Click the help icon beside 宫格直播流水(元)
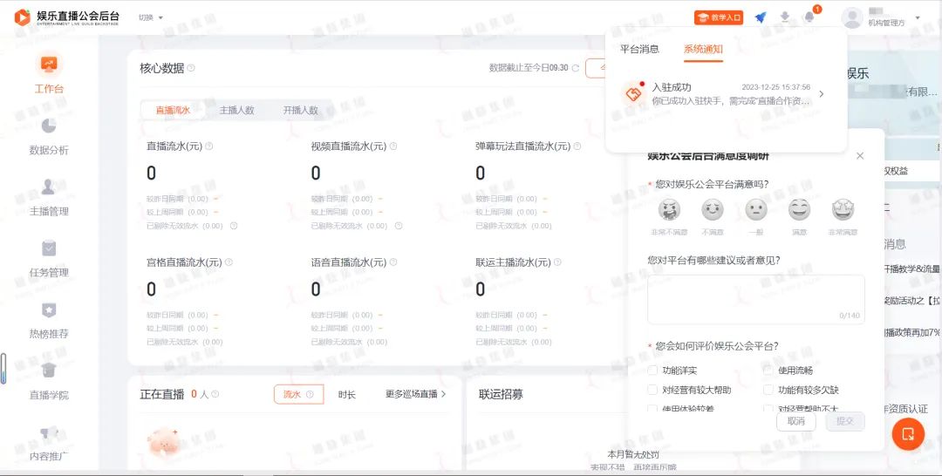Screen dimensions: 942x476 point(229,262)
